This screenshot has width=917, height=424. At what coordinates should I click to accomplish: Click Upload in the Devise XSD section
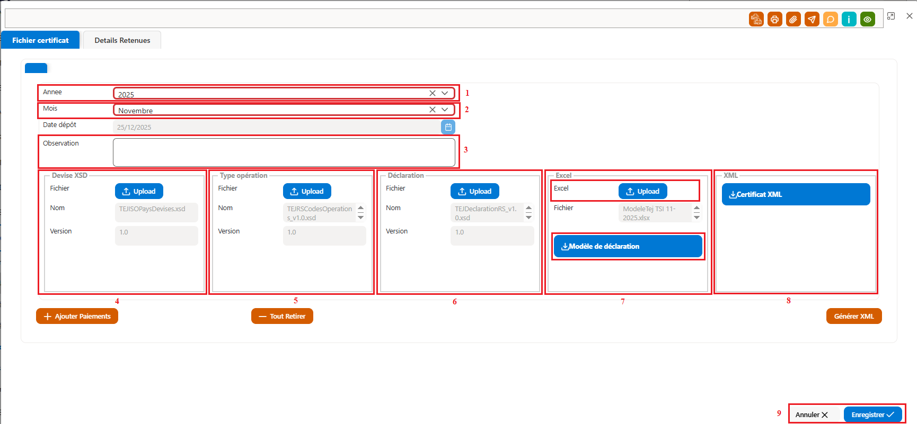(139, 191)
